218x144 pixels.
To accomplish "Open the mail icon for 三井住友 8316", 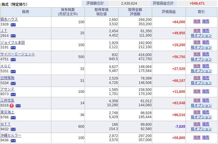I will click(18, 106).
